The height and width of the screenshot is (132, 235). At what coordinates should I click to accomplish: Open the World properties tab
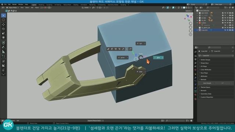(195, 70)
